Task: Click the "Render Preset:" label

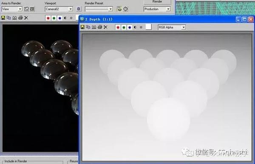Action: point(94,3)
